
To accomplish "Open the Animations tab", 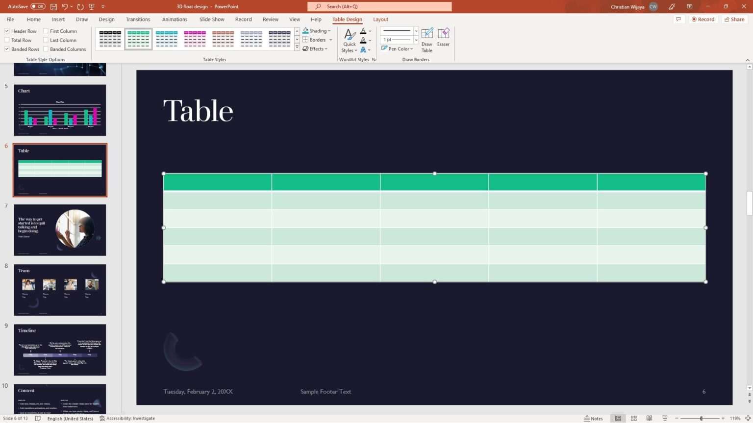I will (x=175, y=20).
